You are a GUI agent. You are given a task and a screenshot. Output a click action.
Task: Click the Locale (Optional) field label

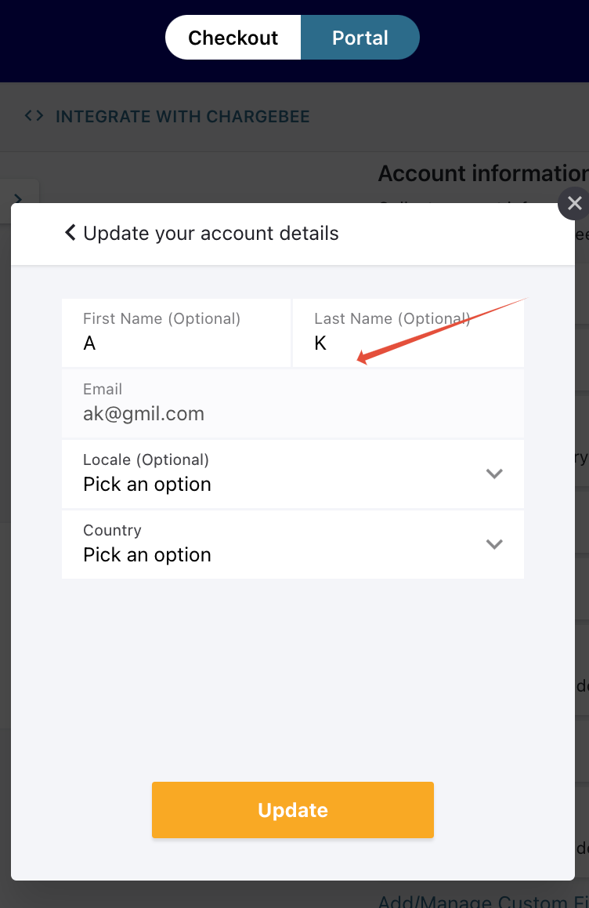point(146,459)
